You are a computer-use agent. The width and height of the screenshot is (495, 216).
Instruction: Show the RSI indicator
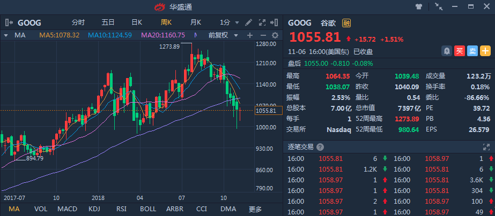(x=122, y=209)
